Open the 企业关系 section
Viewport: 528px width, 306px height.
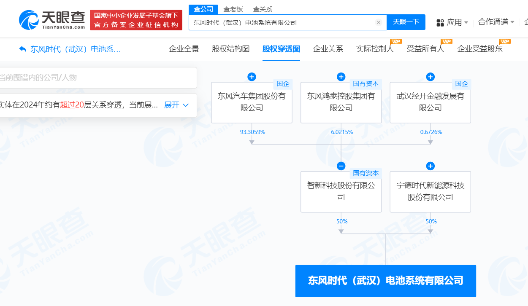click(x=328, y=48)
